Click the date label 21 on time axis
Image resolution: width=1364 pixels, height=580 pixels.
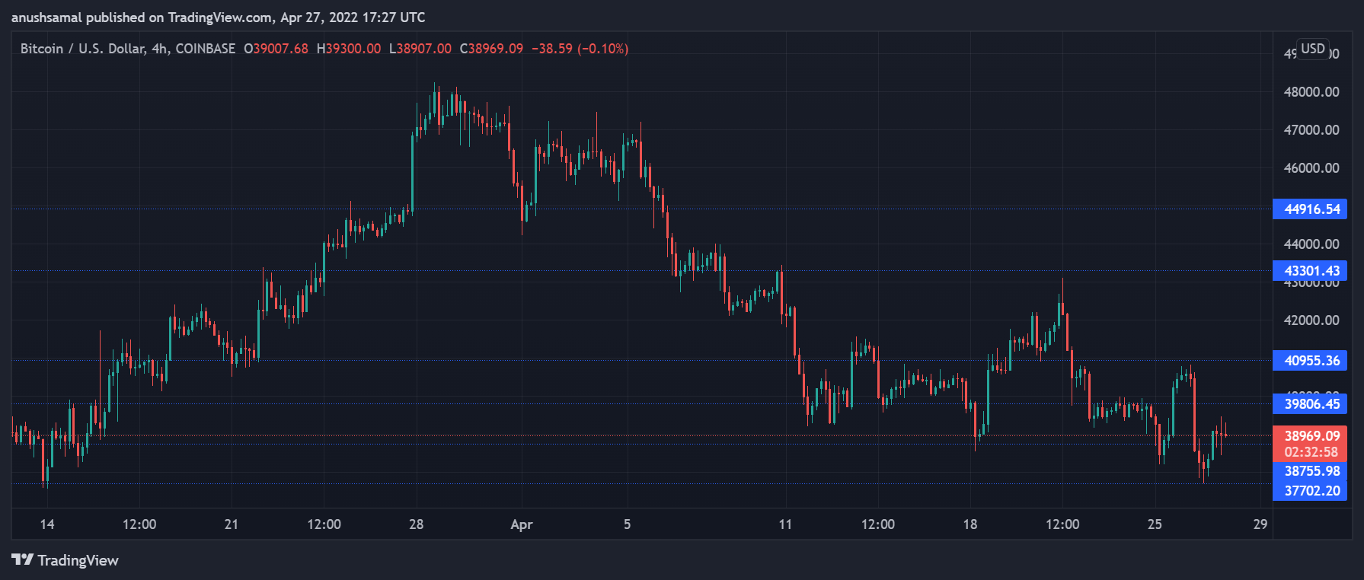coord(232,524)
